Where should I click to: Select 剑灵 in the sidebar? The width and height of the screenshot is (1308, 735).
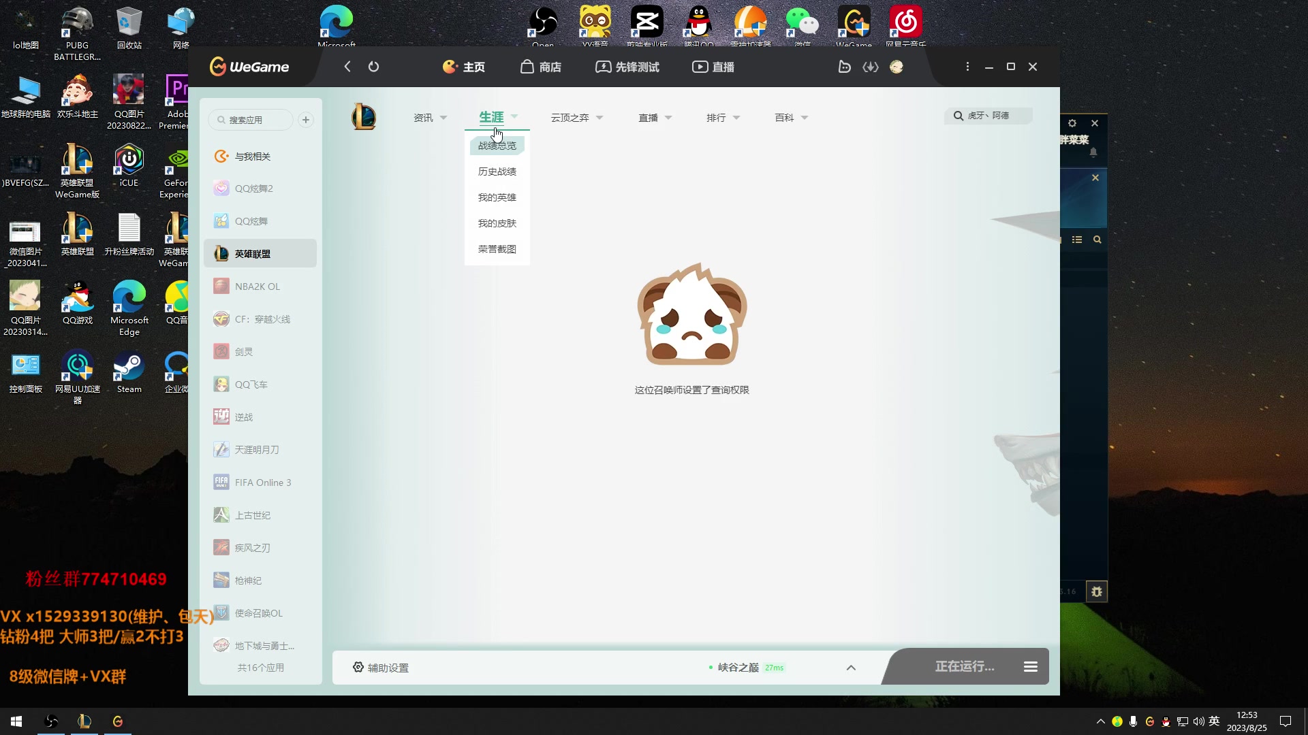click(x=260, y=352)
